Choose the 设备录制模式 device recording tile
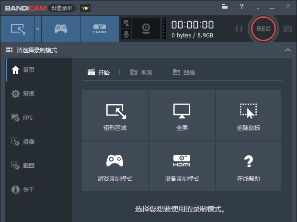The height and width of the screenshot is (222, 297). tap(182, 166)
